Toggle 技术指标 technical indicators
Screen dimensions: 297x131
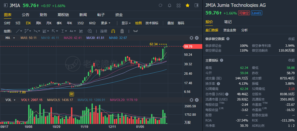click(x=152, y=23)
